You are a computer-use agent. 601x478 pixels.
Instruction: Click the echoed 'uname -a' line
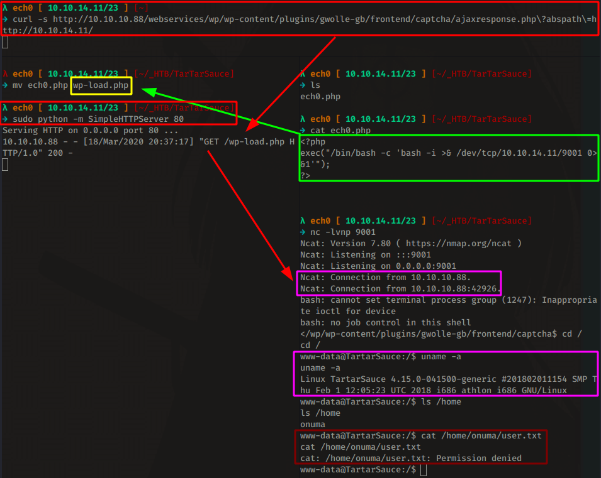320,368
